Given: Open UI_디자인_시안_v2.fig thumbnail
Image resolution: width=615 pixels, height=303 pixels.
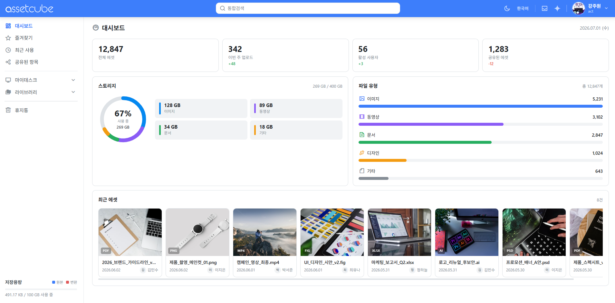Looking at the screenshot, I should (332, 232).
